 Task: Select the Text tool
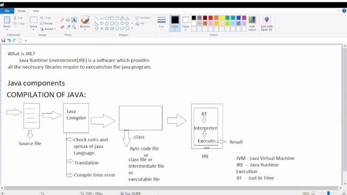(74, 20)
